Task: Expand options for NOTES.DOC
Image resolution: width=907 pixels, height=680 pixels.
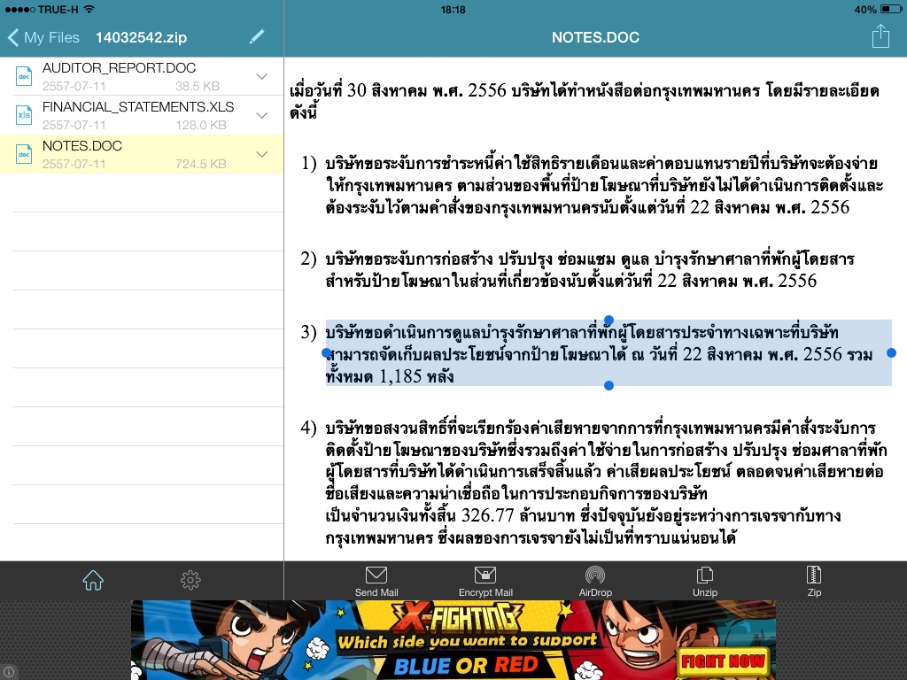Action: (x=262, y=154)
